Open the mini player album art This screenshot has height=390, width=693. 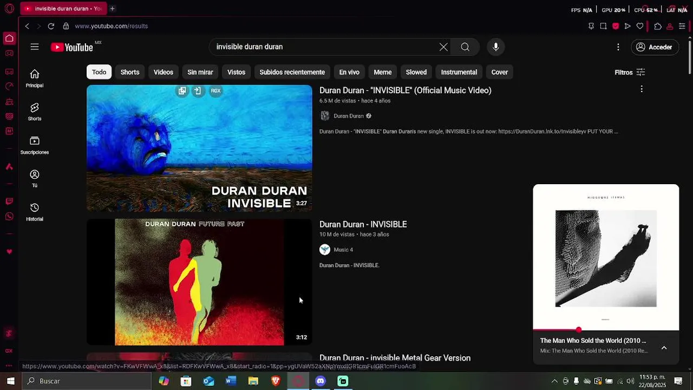tap(606, 258)
